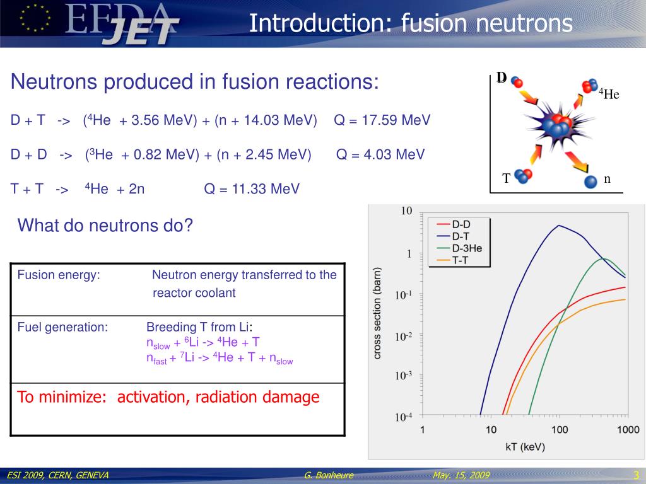The image size is (646, 484).
Task: Click the value 'Q = 4.03 MeV'
Action: click(x=380, y=155)
